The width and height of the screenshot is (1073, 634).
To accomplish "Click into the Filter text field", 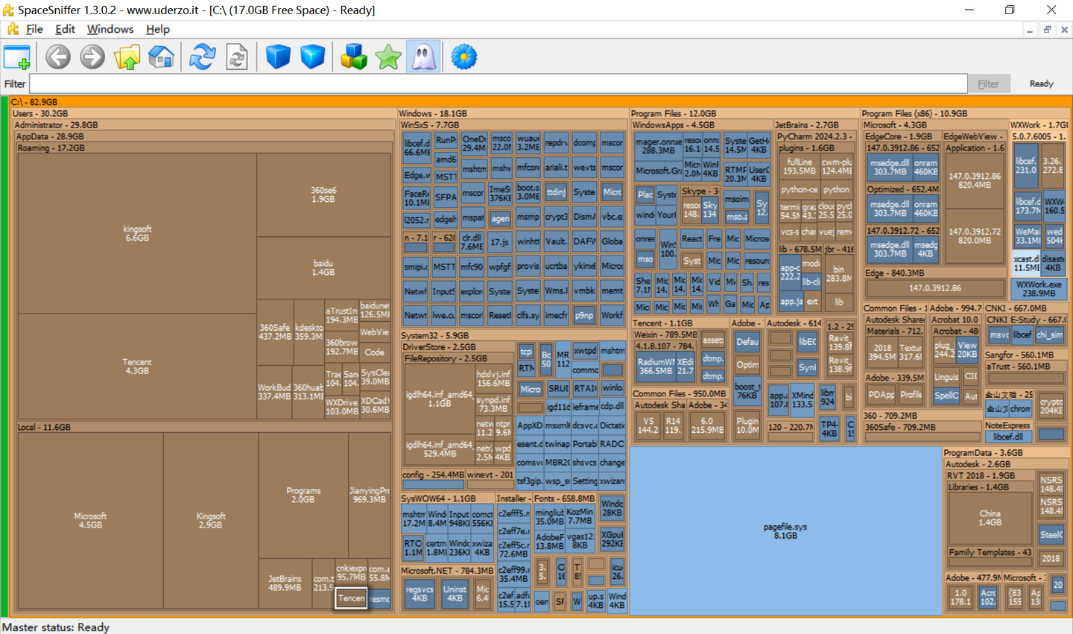I will coord(498,83).
